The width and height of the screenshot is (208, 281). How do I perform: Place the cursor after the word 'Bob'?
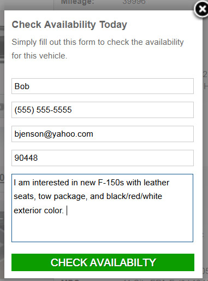point(30,86)
